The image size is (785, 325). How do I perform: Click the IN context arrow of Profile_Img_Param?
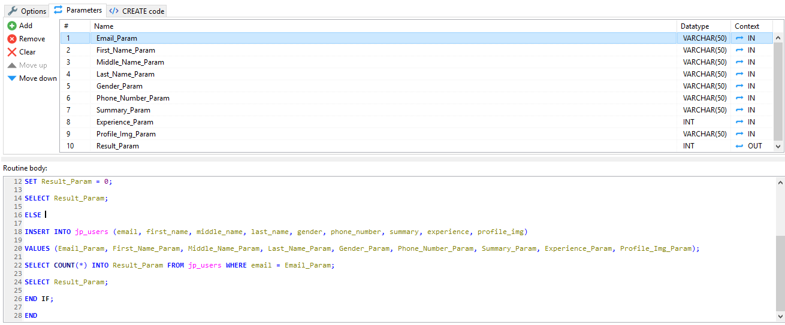point(739,134)
